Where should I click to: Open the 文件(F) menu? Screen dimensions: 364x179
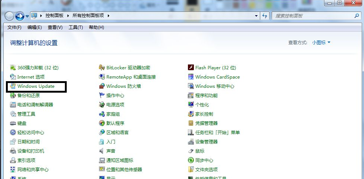(x=14, y=27)
